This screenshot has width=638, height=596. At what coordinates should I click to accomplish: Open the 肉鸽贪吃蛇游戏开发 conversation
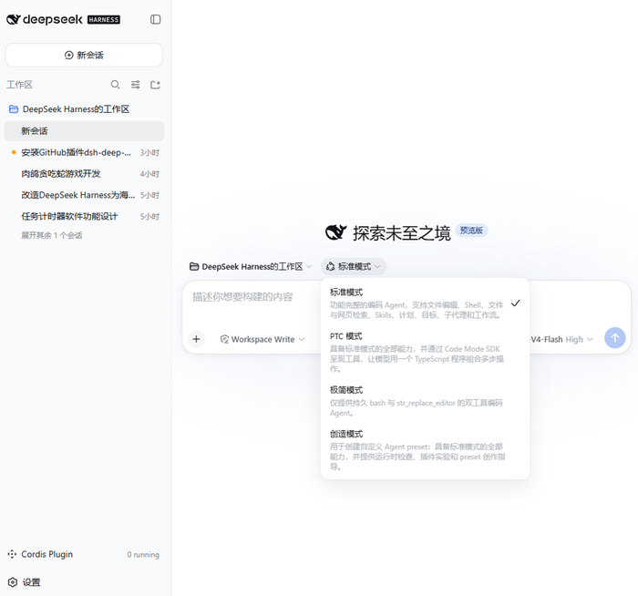click(84, 174)
